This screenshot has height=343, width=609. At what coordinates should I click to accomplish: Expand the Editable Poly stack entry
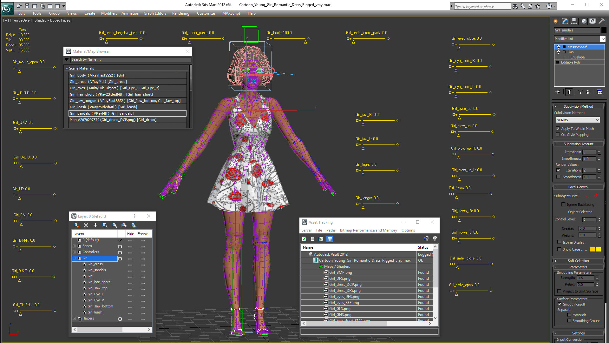click(x=558, y=62)
